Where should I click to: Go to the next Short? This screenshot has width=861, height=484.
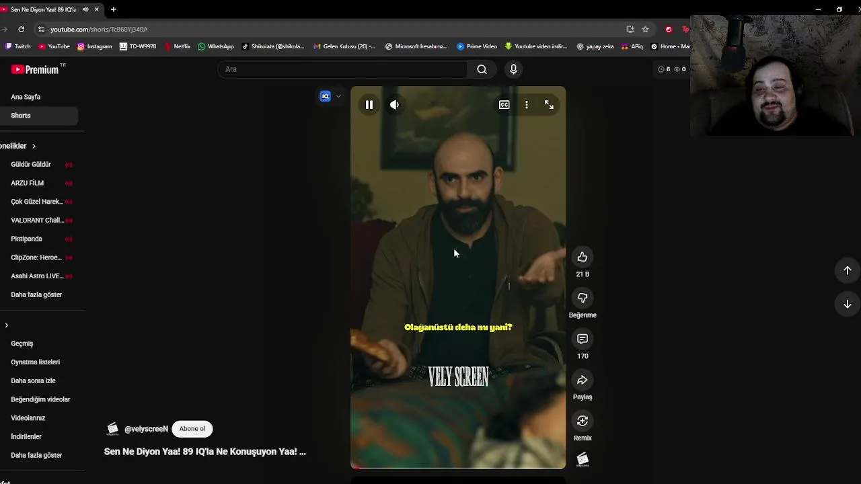click(848, 304)
